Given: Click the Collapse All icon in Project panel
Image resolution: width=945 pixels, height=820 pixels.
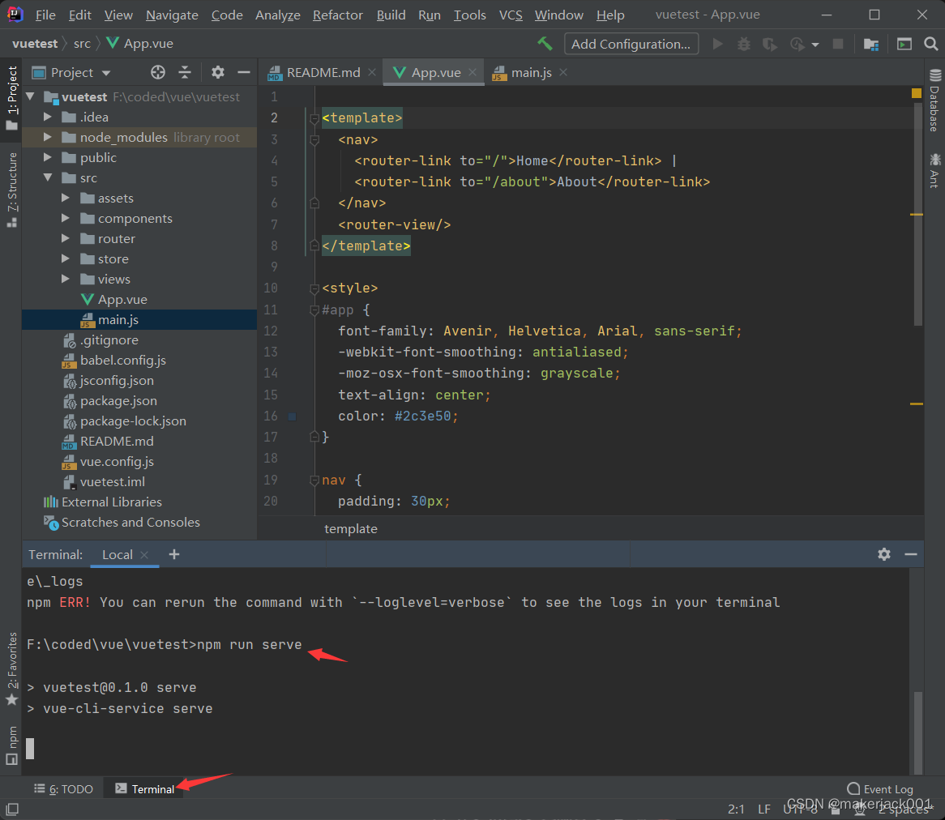Looking at the screenshot, I should pyautogui.click(x=185, y=73).
